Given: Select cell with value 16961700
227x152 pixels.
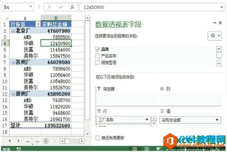Looking at the screenshot, I should [56, 119].
